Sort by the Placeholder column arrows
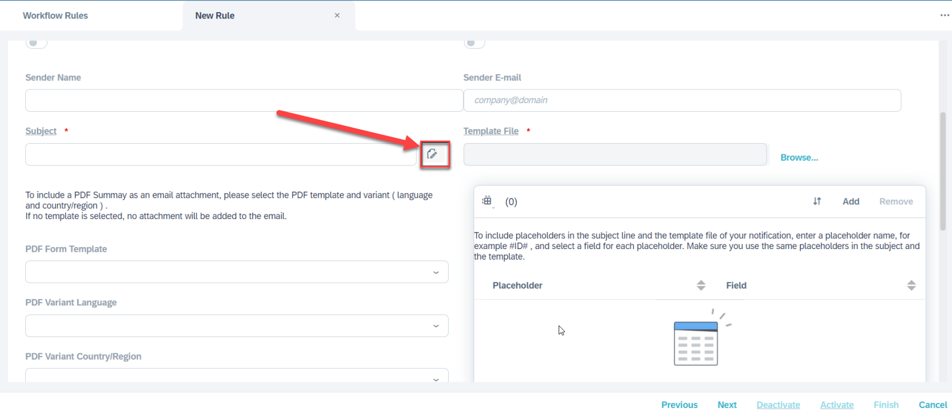The image size is (952, 416). (701, 285)
